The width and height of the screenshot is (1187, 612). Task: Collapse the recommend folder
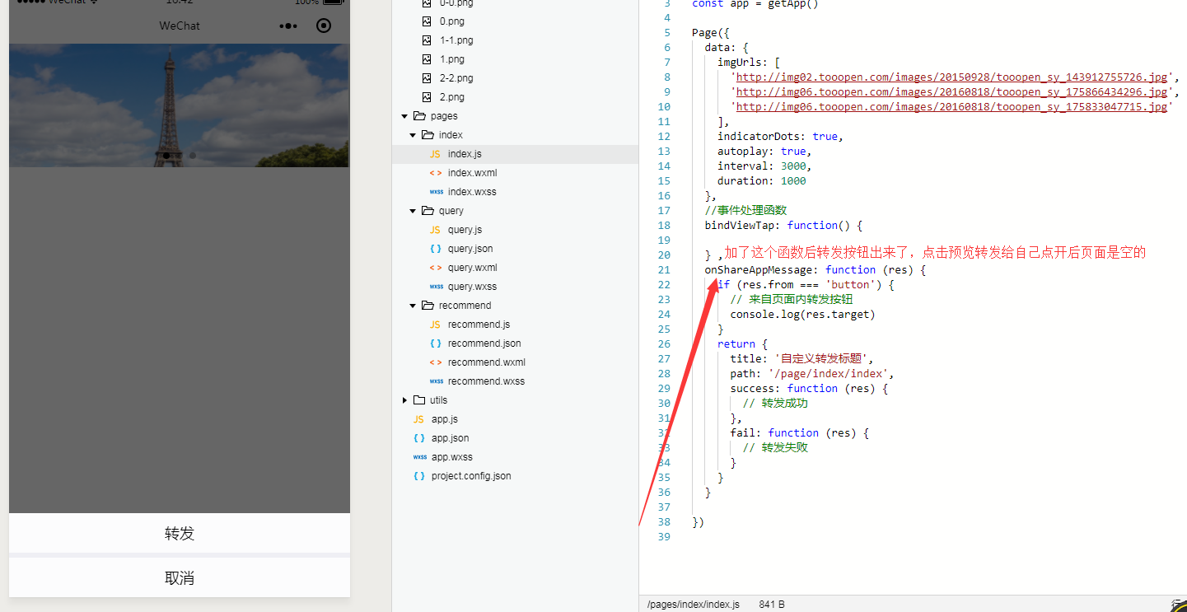coord(413,306)
